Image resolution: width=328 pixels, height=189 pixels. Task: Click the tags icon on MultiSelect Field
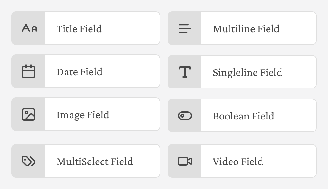[x=28, y=161]
